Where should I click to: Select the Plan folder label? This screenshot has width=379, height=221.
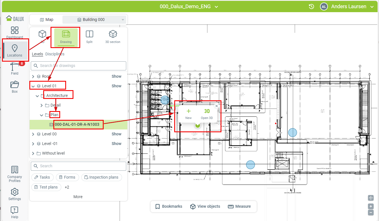point(55,115)
